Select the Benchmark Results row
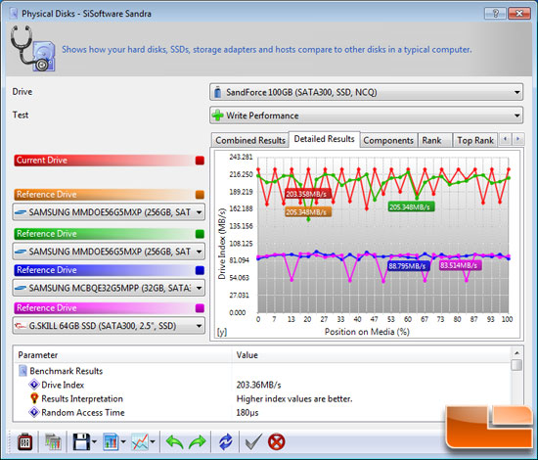Viewport: 538px width, 460px height. pyautogui.click(x=262, y=371)
